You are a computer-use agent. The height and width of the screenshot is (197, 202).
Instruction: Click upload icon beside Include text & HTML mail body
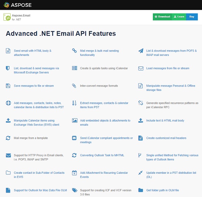click(140, 120)
